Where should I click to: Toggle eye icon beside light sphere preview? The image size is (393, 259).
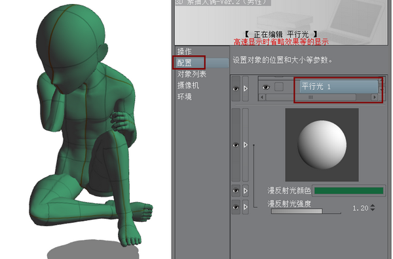(x=236, y=145)
